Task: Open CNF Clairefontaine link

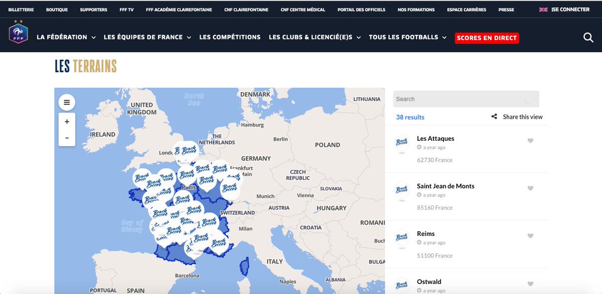Action: (x=246, y=10)
